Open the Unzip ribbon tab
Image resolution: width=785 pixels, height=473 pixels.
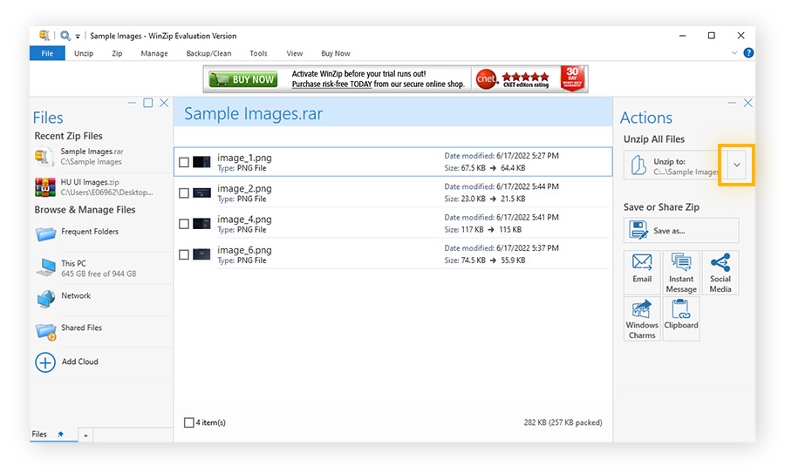[x=84, y=53]
